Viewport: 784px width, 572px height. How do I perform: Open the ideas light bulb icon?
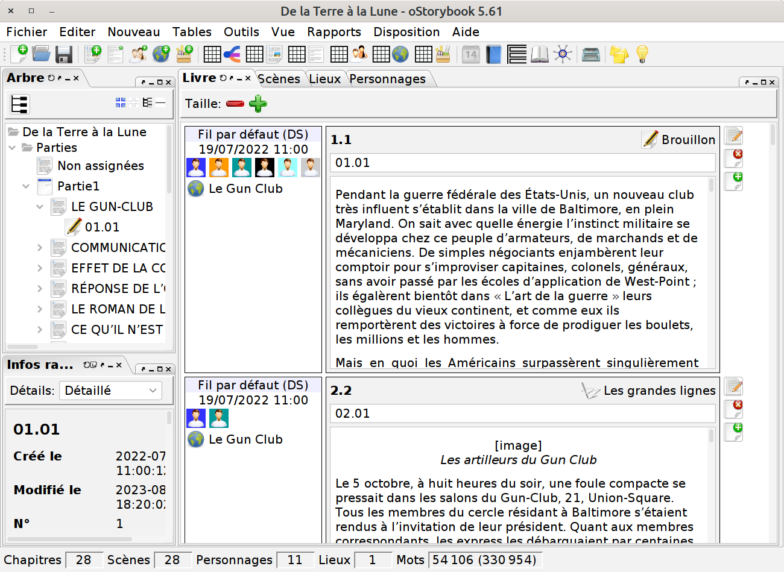pyautogui.click(x=642, y=54)
